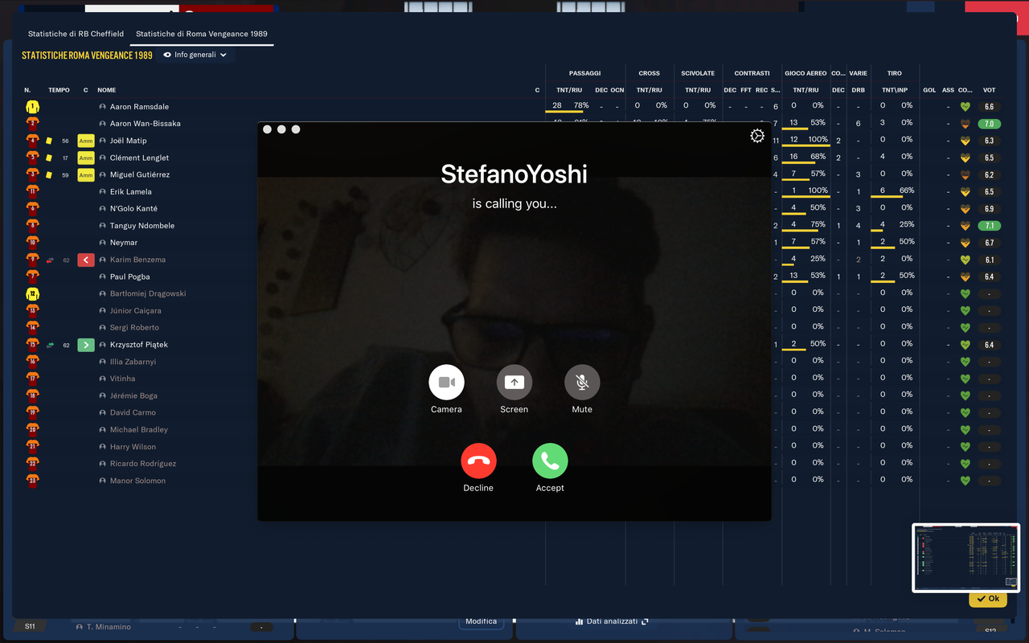
Task: Open player N'Golo Kanté
Action: tap(133, 209)
